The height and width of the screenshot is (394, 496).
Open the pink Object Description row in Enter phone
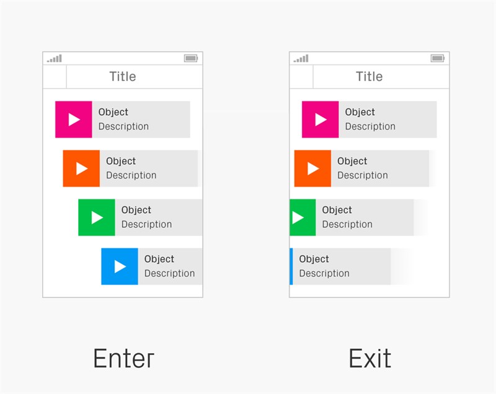123,120
